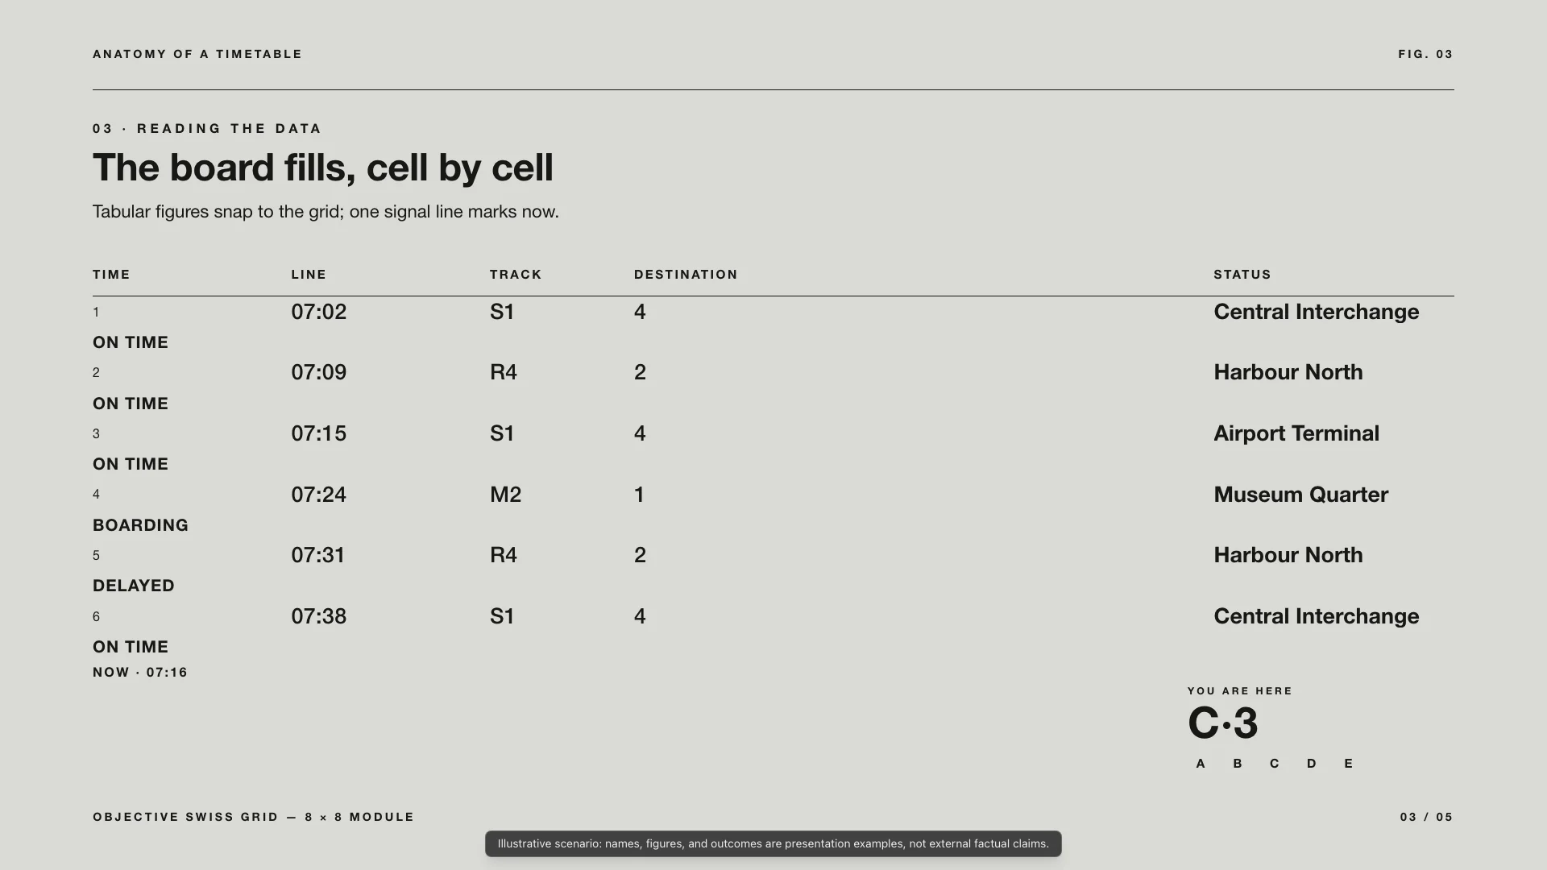Click the 'FIG. 03' label
Viewport: 1547px width, 870px height.
point(1425,54)
